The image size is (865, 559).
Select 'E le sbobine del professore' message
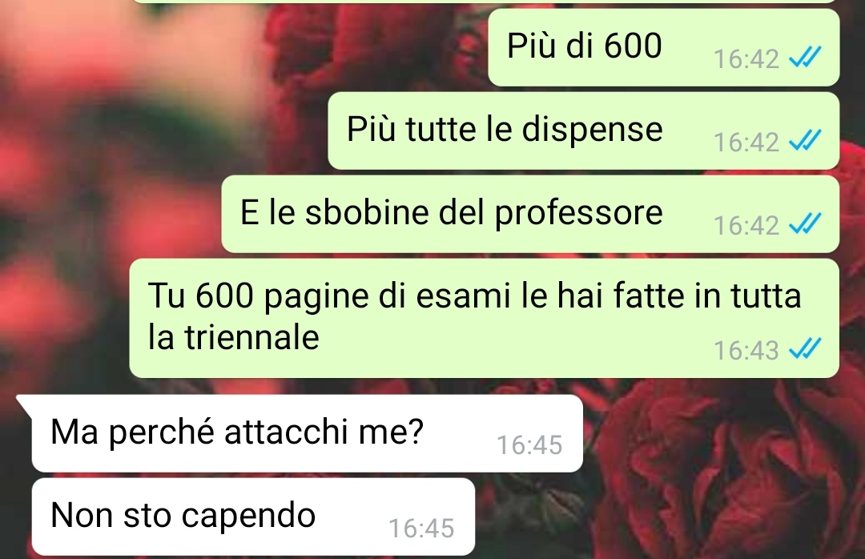[x=530, y=214]
